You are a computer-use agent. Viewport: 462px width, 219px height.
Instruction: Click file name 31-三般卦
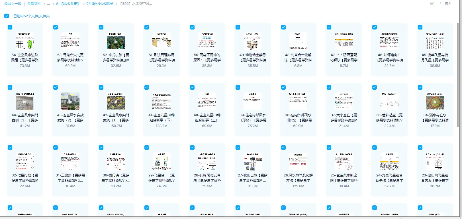coord(70,178)
